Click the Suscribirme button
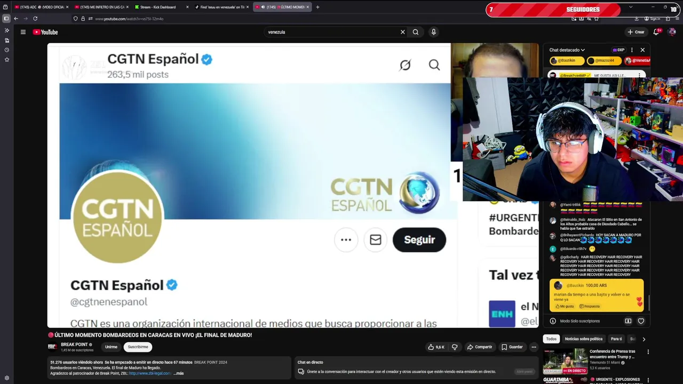Viewport: 683px width, 384px height. point(138,347)
